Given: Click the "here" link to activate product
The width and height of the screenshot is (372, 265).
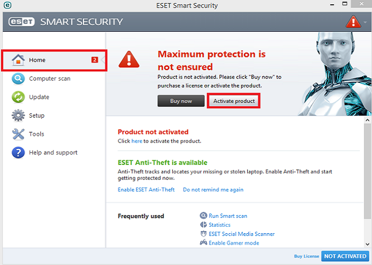Looking at the screenshot, I should 137,141.
